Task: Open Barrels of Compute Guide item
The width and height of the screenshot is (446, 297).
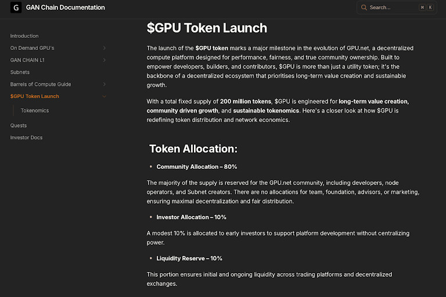Action: point(41,84)
